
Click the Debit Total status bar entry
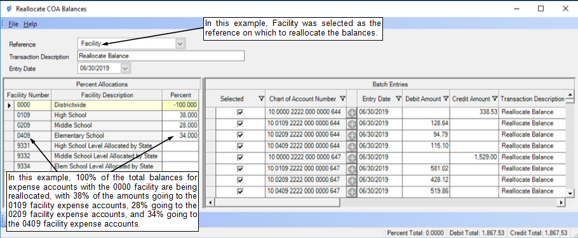pyautogui.click(x=476, y=233)
